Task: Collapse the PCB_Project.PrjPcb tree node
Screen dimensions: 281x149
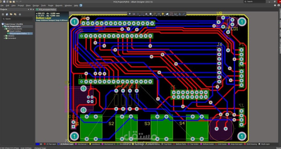Action: (x=3, y=26)
